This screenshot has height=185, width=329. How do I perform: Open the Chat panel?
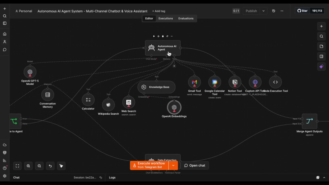coord(16,177)
